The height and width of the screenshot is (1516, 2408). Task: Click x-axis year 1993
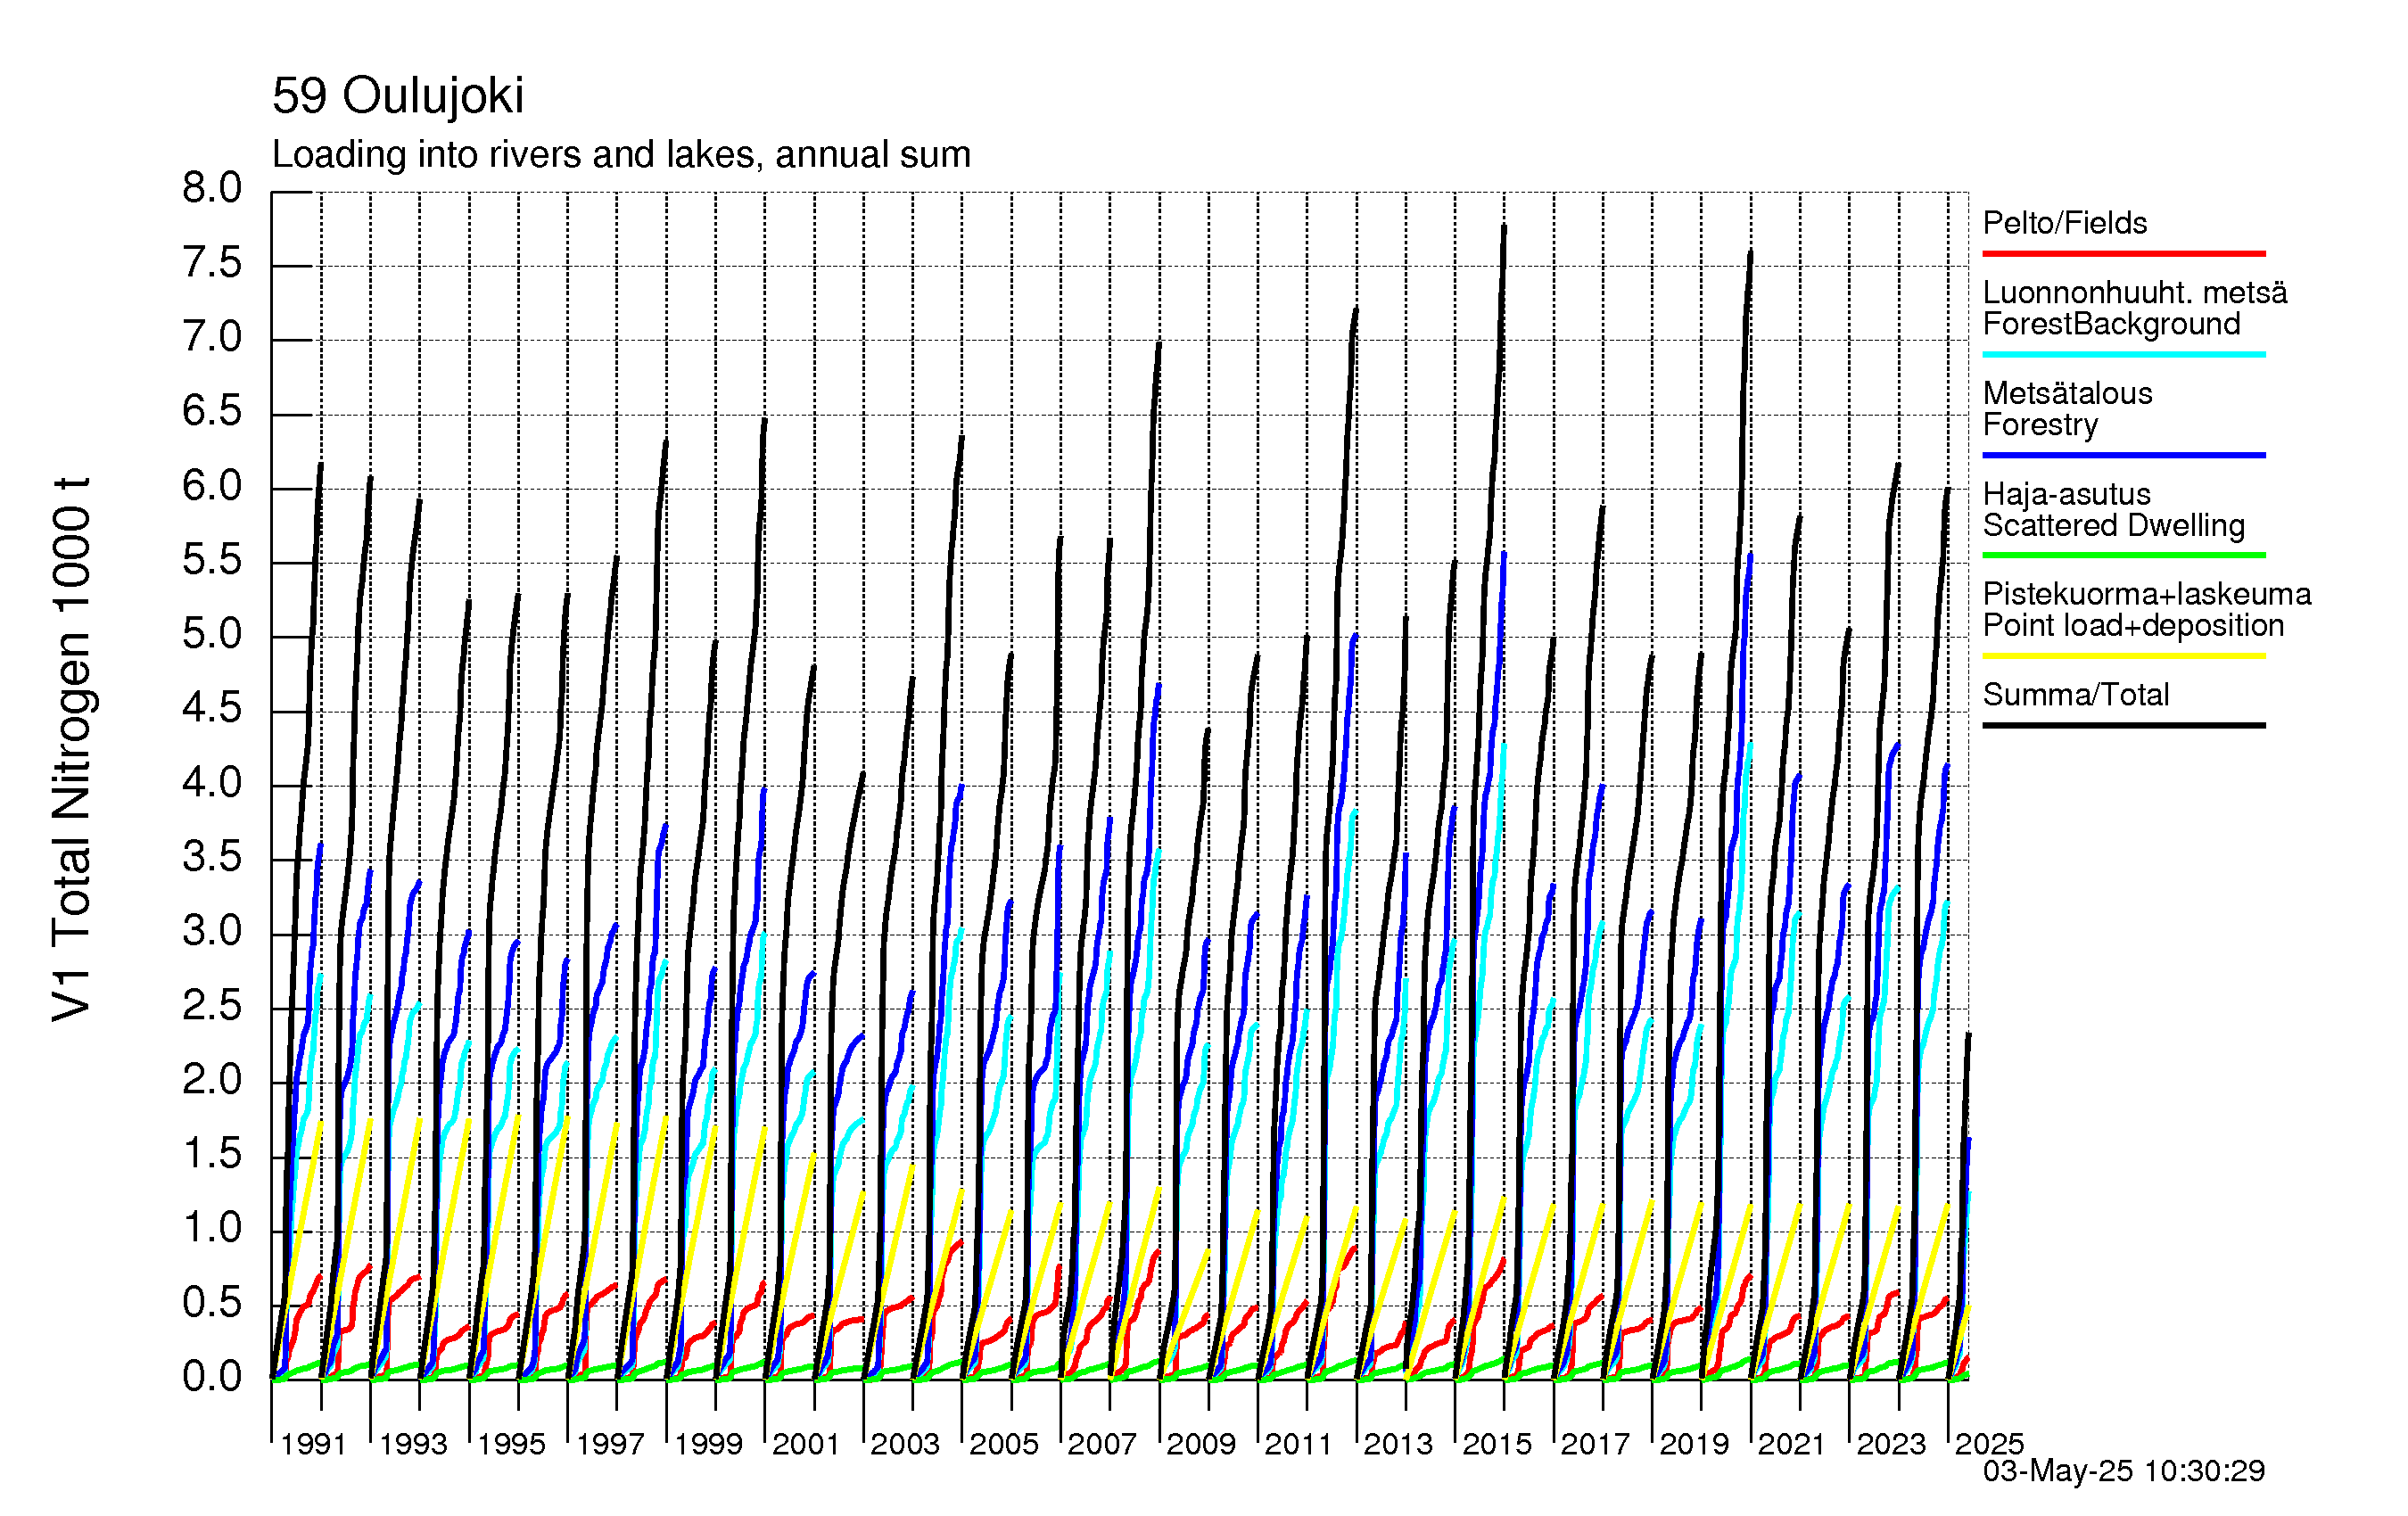pos(413,1445)
